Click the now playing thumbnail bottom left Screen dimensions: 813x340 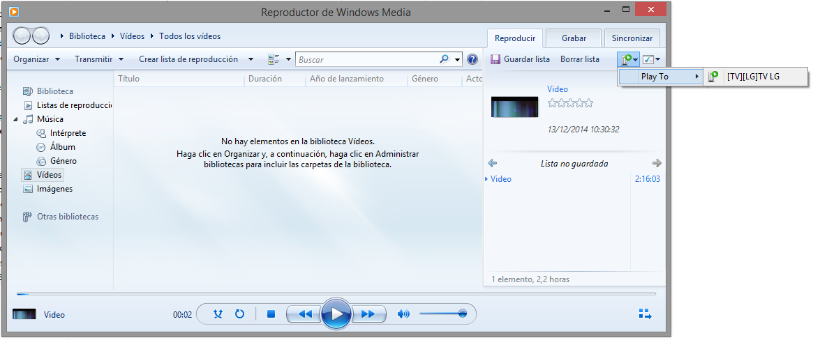coord(24,314)
